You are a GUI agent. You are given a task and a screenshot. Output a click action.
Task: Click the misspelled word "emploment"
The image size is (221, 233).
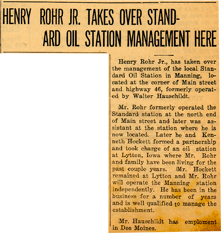[201, 221]
